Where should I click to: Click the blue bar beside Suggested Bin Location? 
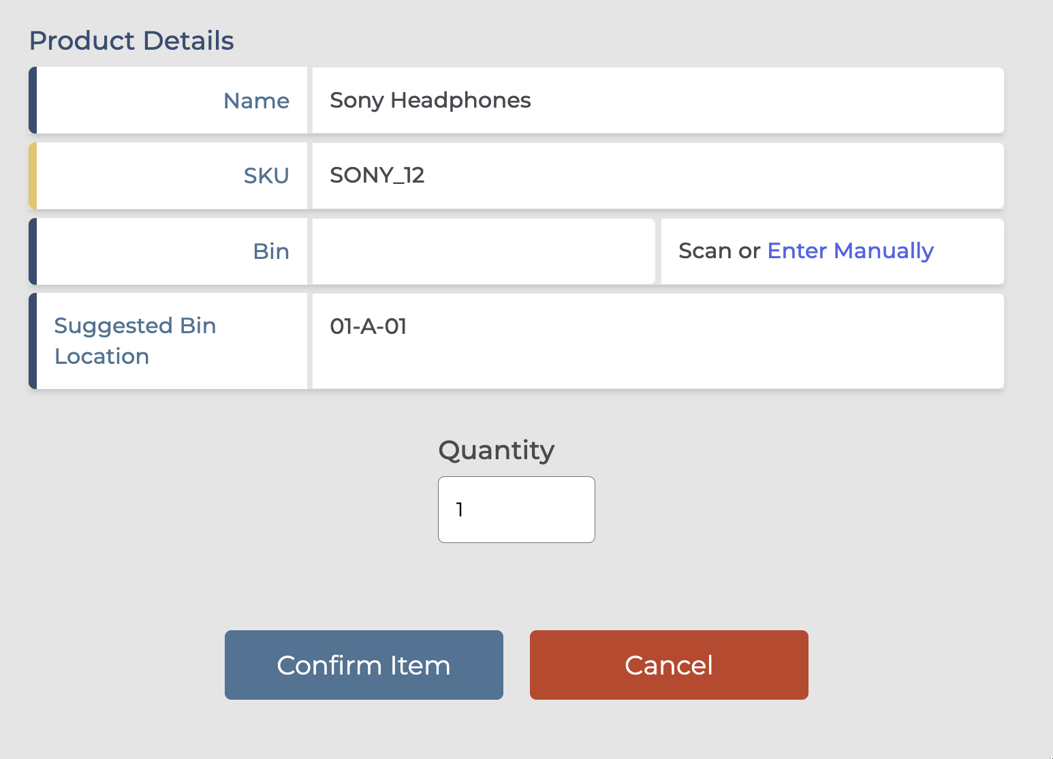point(33,341)
